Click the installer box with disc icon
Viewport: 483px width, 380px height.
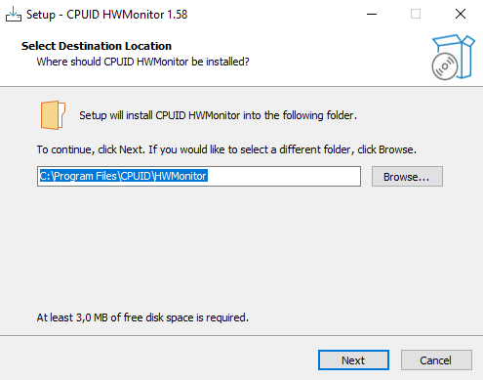[x=453, y=57]
